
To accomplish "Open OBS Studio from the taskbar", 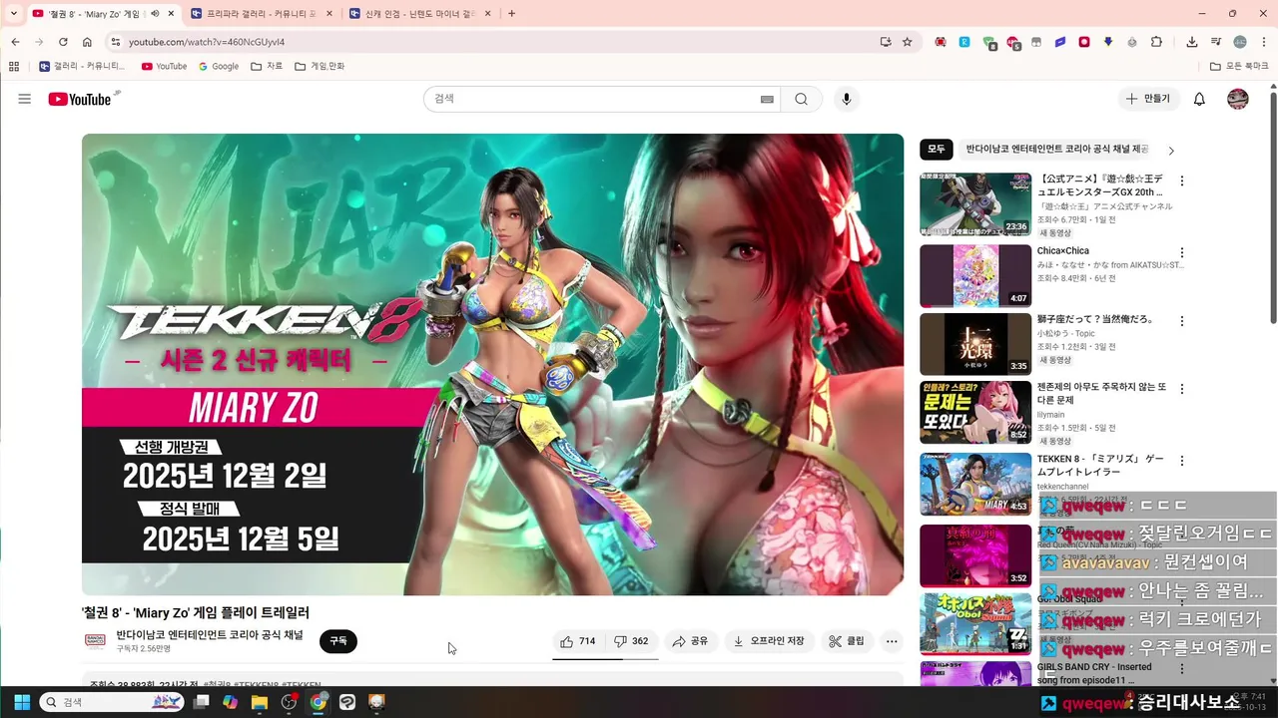I will (x=289, y=702).
